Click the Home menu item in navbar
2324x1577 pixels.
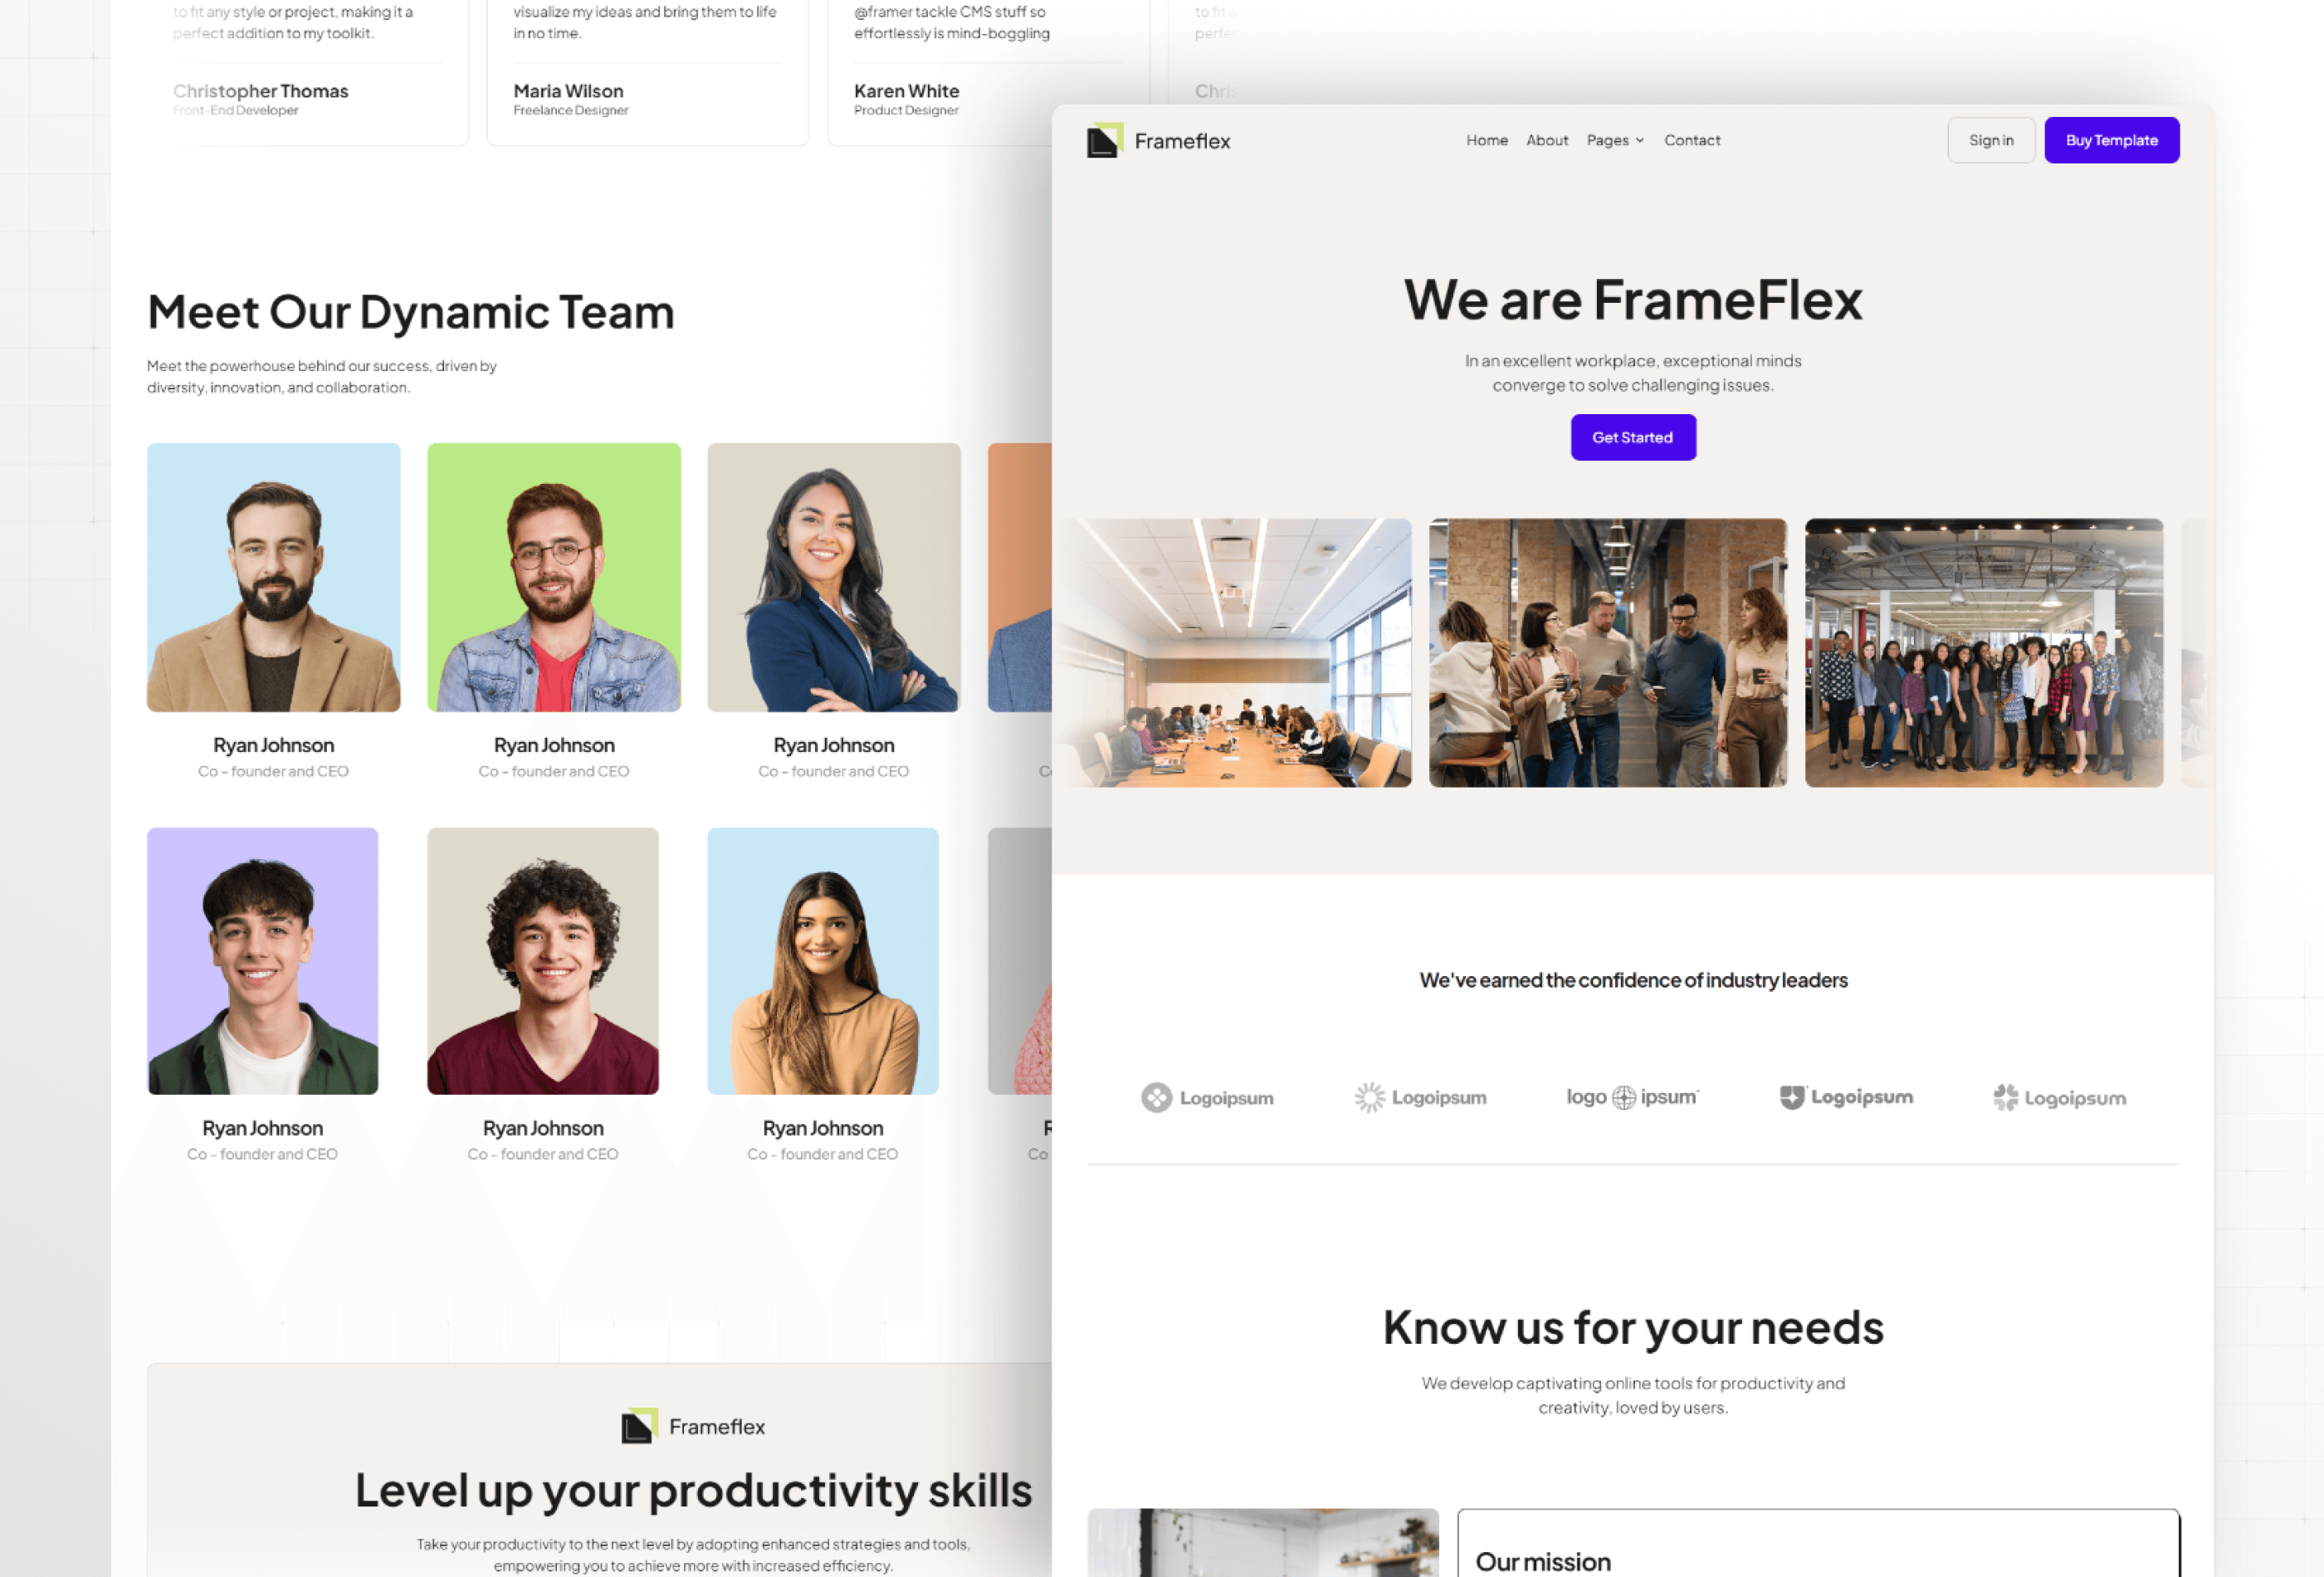click(1487, 139)
